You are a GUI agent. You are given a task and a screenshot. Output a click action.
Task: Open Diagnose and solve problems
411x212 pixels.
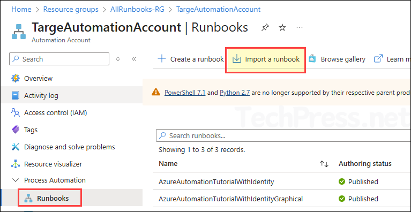point(70,147)
